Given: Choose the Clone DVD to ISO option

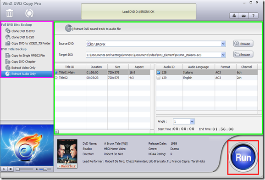Looking at the screenshot, I should pyautogui.click(x=22, y=37).
